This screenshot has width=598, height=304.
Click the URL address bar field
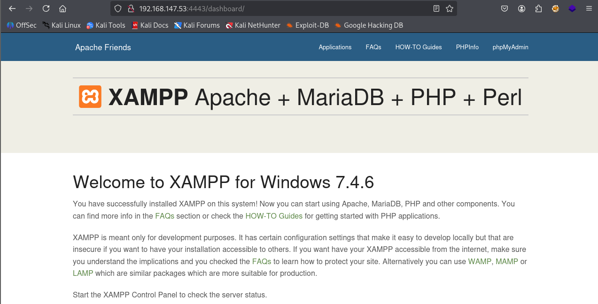tap(282, 8)
